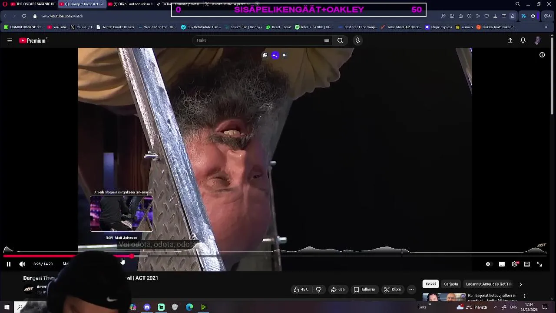The height and width of the screenshot is (313, 556).
Task: Open the World Monitor bookmark
Action: 157,27
